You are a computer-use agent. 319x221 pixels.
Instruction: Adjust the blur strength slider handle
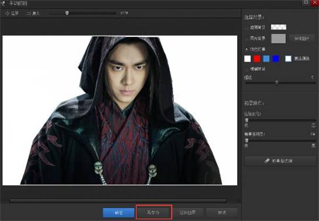(x=276, y=83)
